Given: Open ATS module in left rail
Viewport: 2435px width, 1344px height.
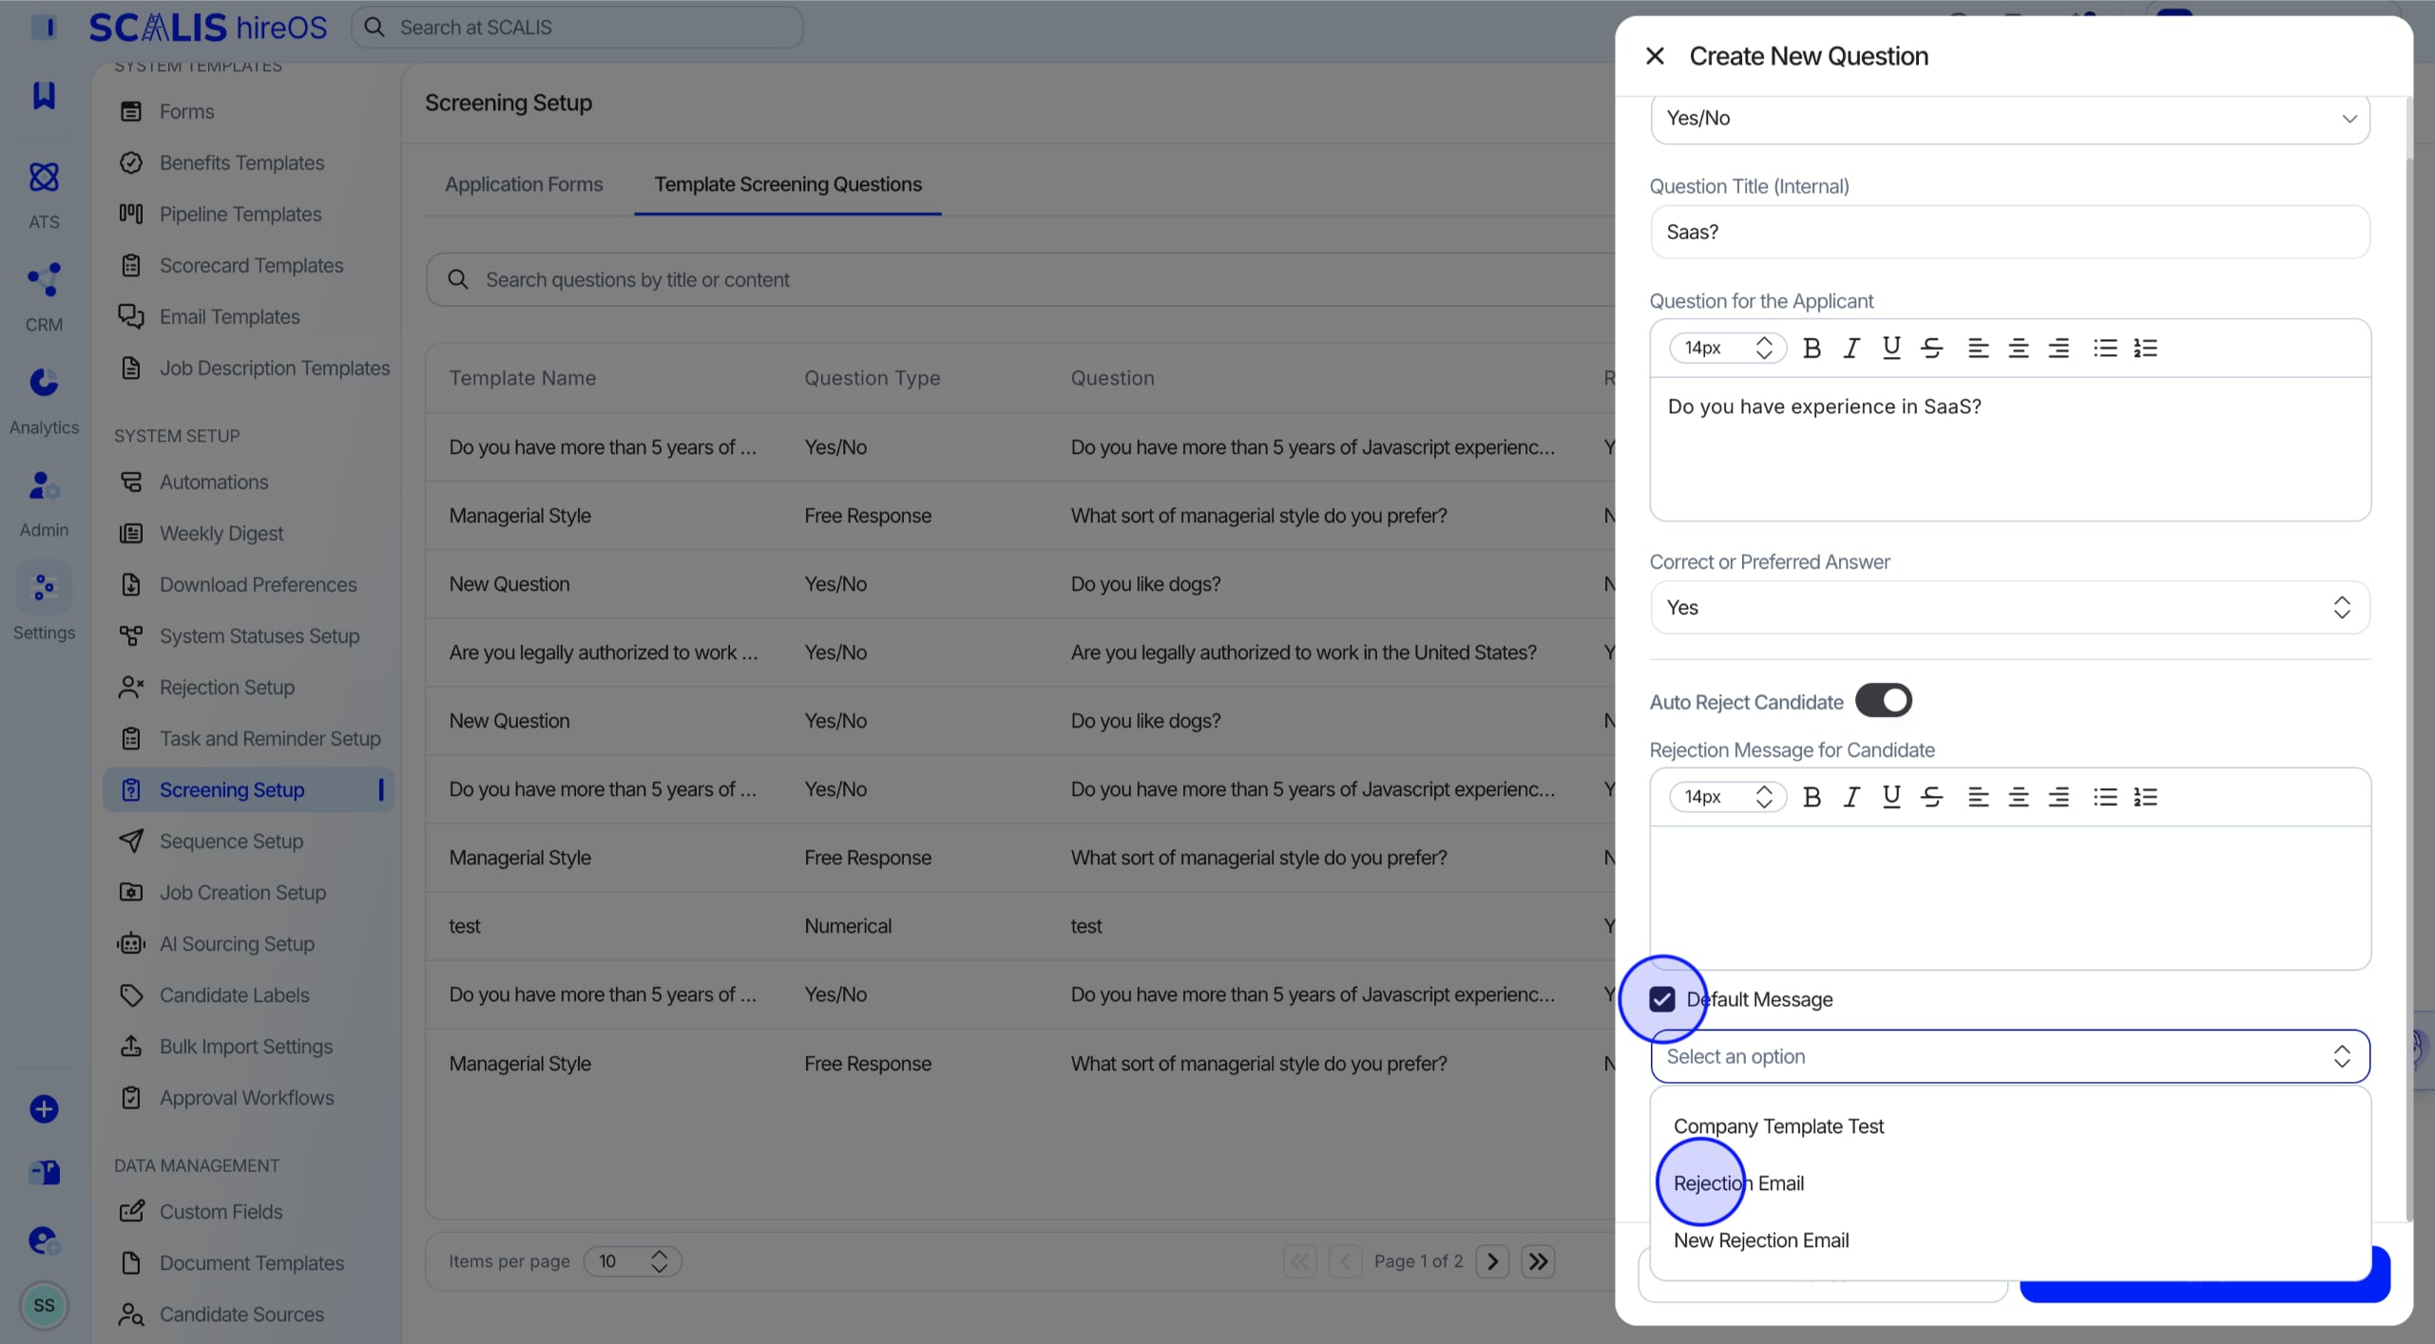Looking at the screenshot, I should coord(44,195).
